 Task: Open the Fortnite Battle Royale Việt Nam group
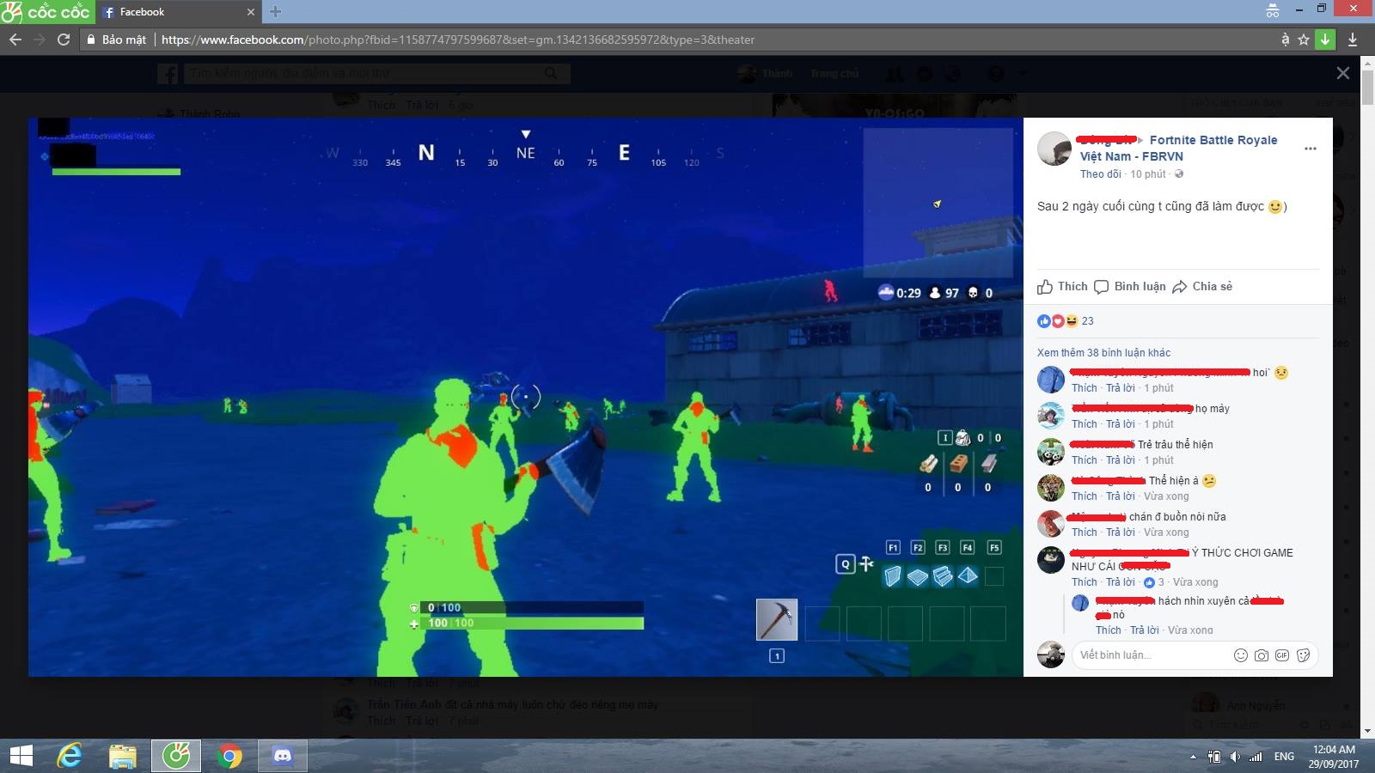click(1213, 139)
